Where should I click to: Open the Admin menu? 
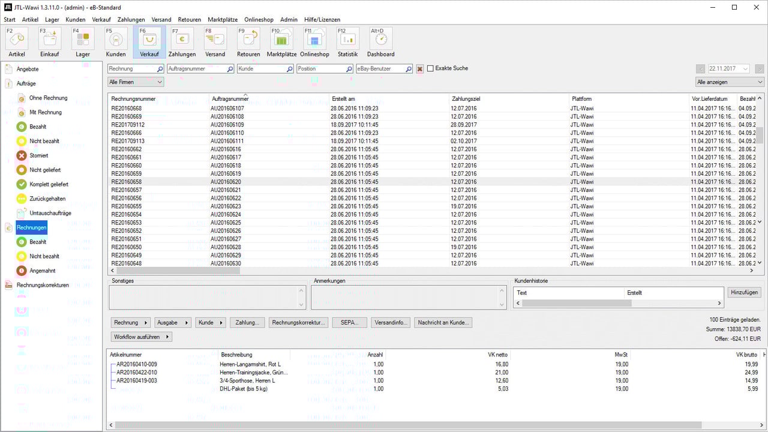pos(289,20)
